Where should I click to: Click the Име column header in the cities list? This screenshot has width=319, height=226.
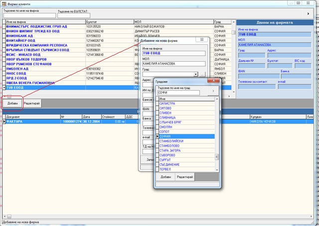[x=187, y=99]
